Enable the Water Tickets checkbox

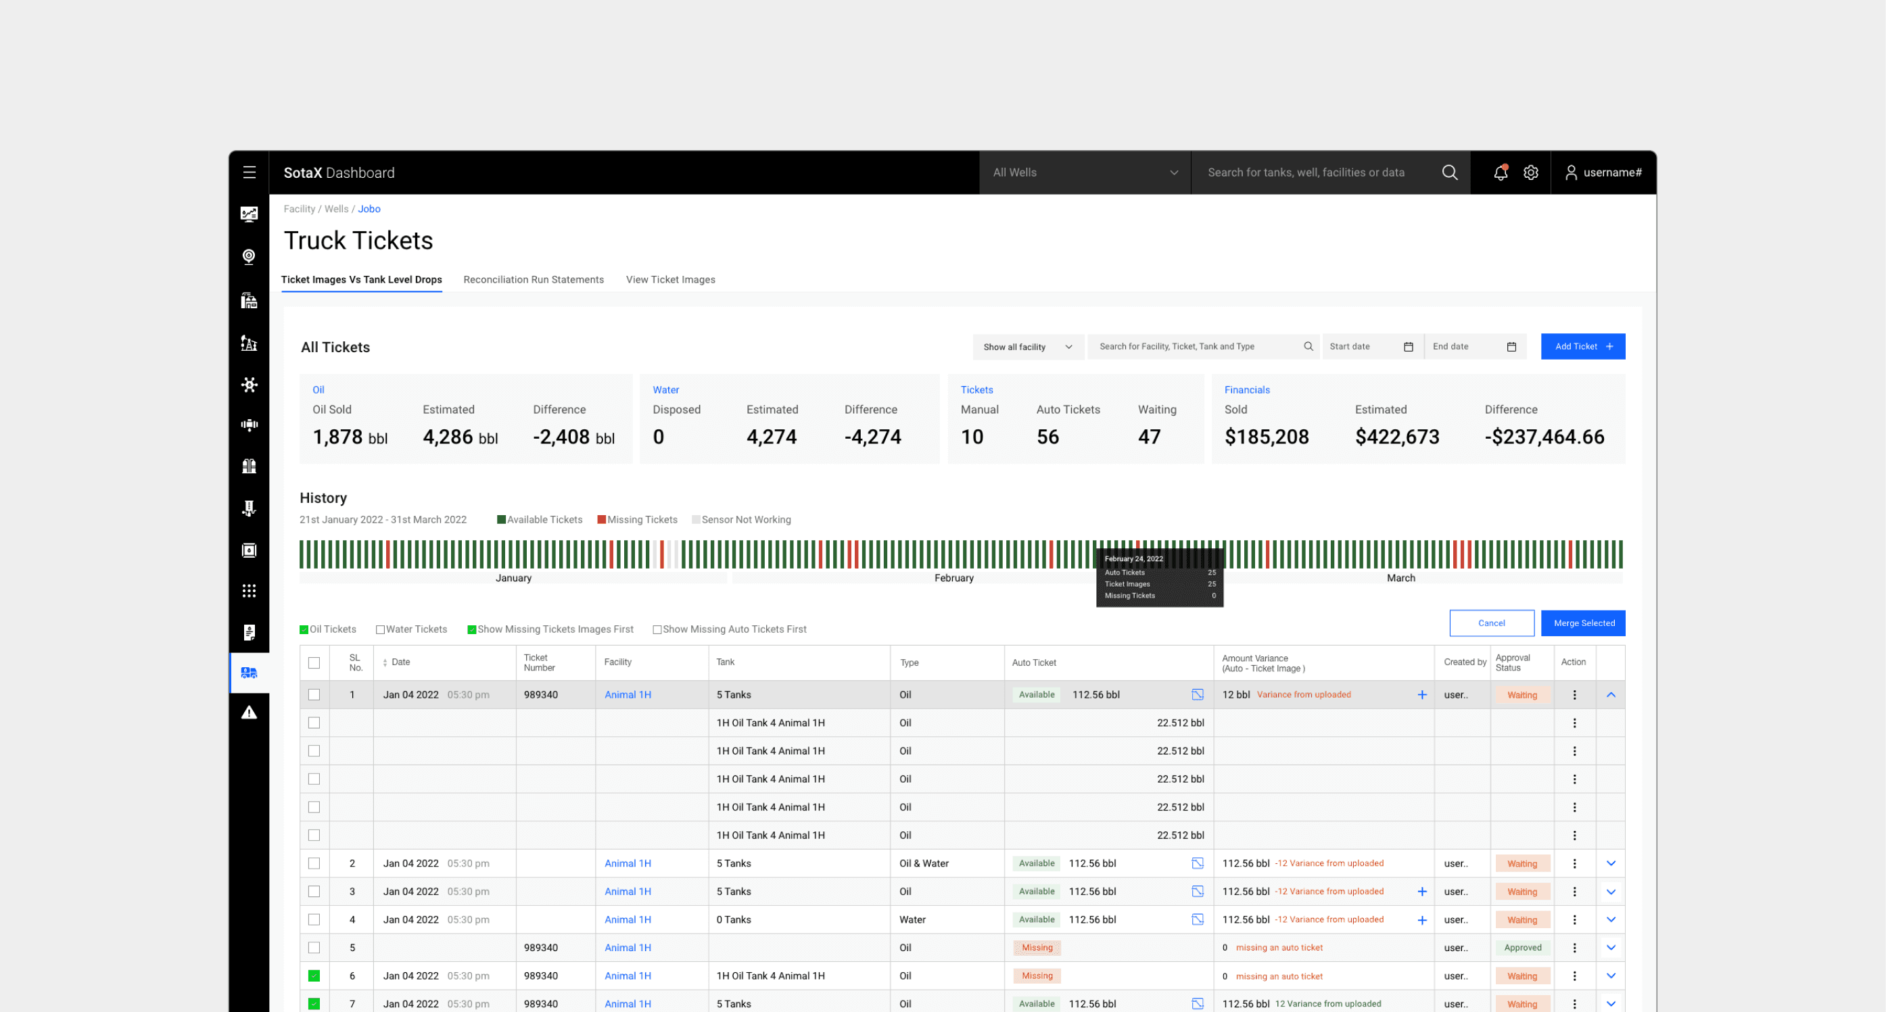pos(380,629)
